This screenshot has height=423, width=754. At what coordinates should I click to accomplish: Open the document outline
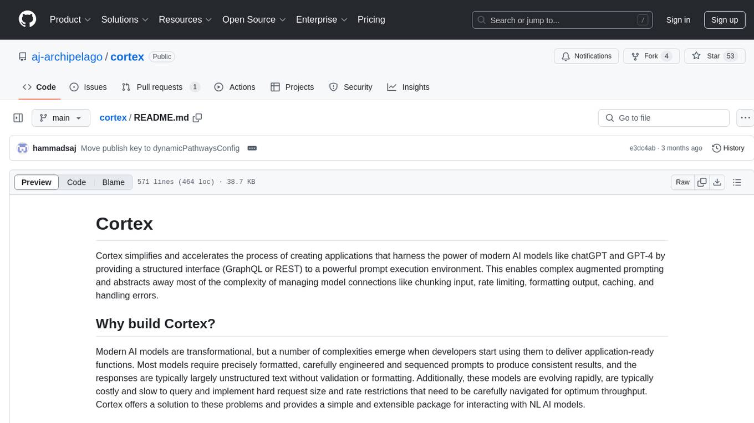pyautogui.click(x=737, y=182)
